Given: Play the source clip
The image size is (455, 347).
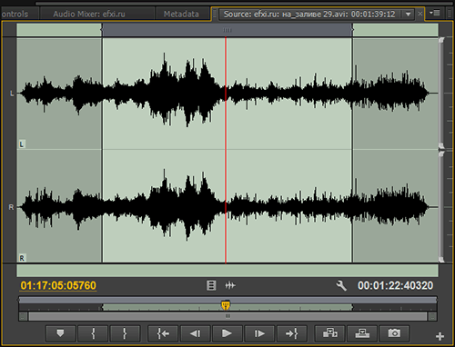Looking at the screenshot, I should tap(227, 333).
